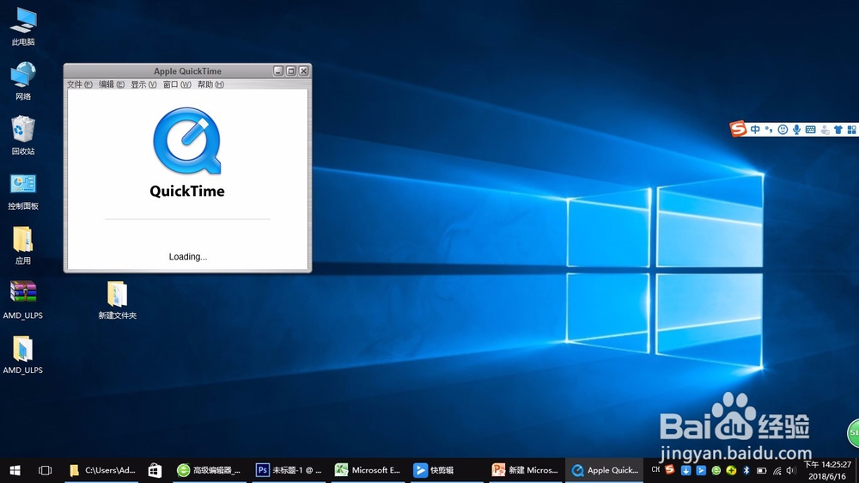The width and height of the screenshot is (859, 483).
Task: Click the yellow 360 plus tray icon
Action: coord(731,470)
